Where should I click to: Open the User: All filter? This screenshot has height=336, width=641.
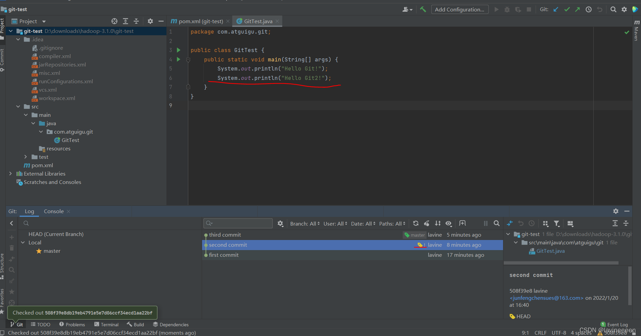(x=335, y=224)
